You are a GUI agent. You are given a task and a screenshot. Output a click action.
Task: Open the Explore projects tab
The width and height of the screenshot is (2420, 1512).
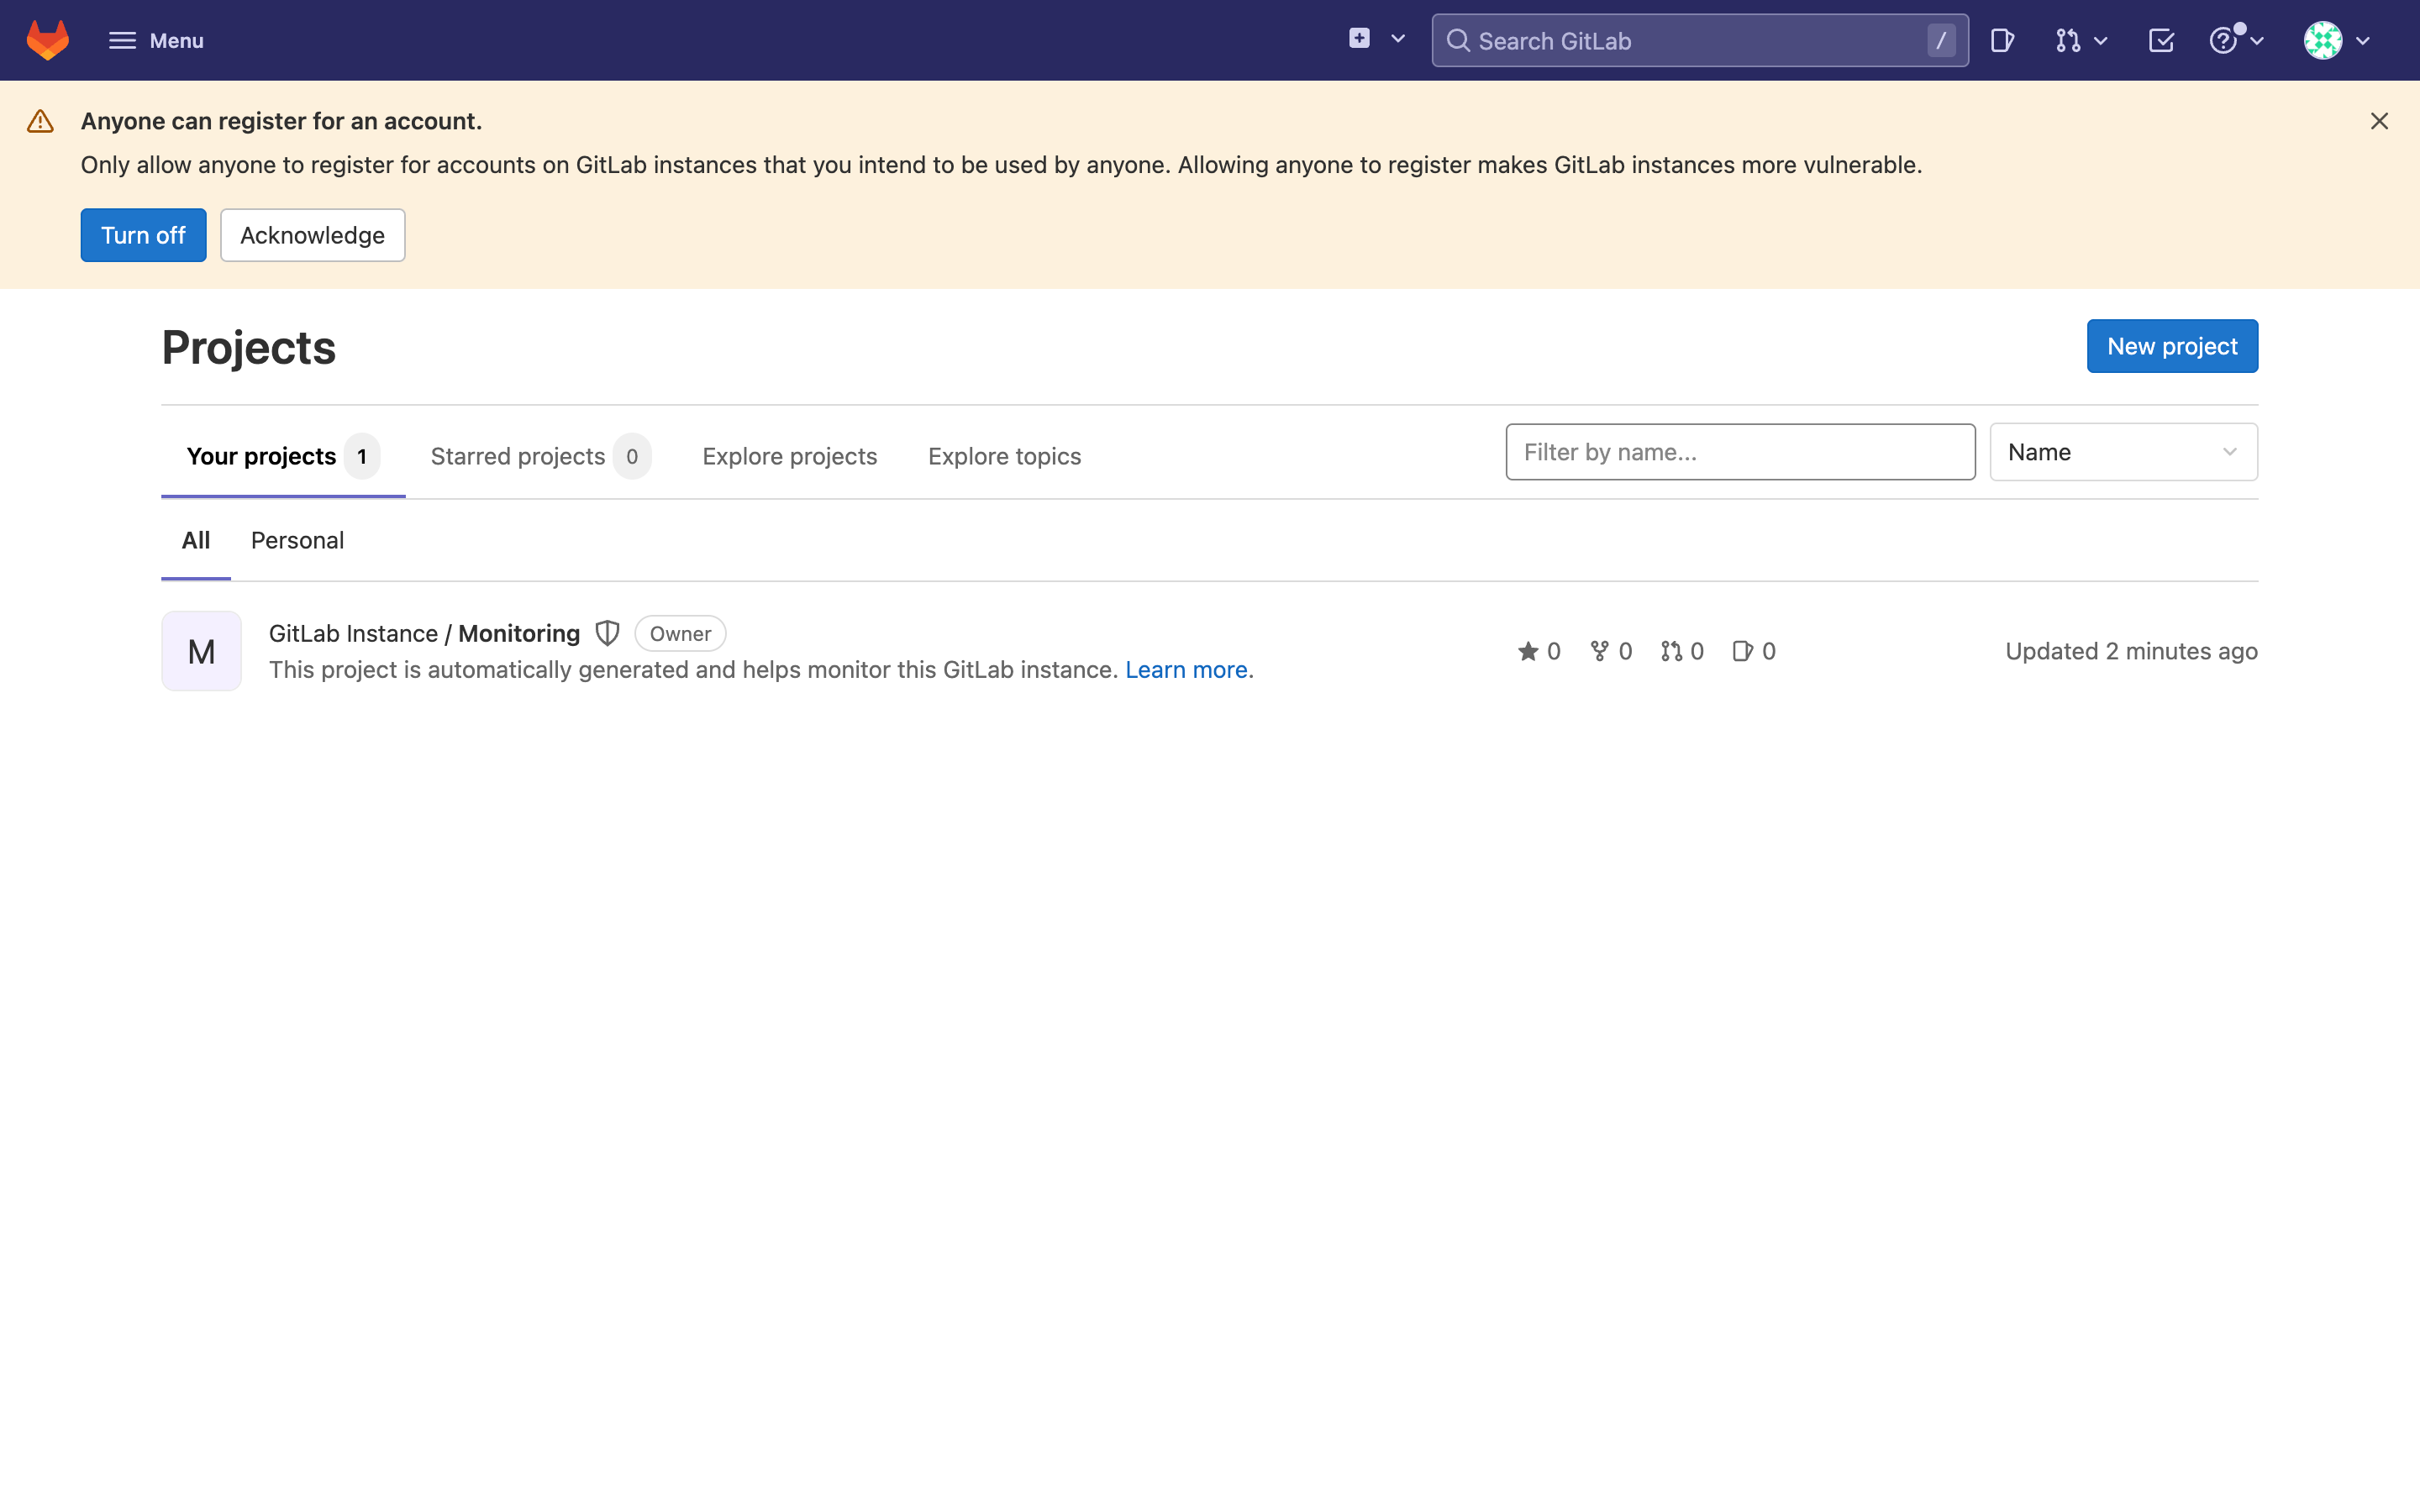coord(789,456)
